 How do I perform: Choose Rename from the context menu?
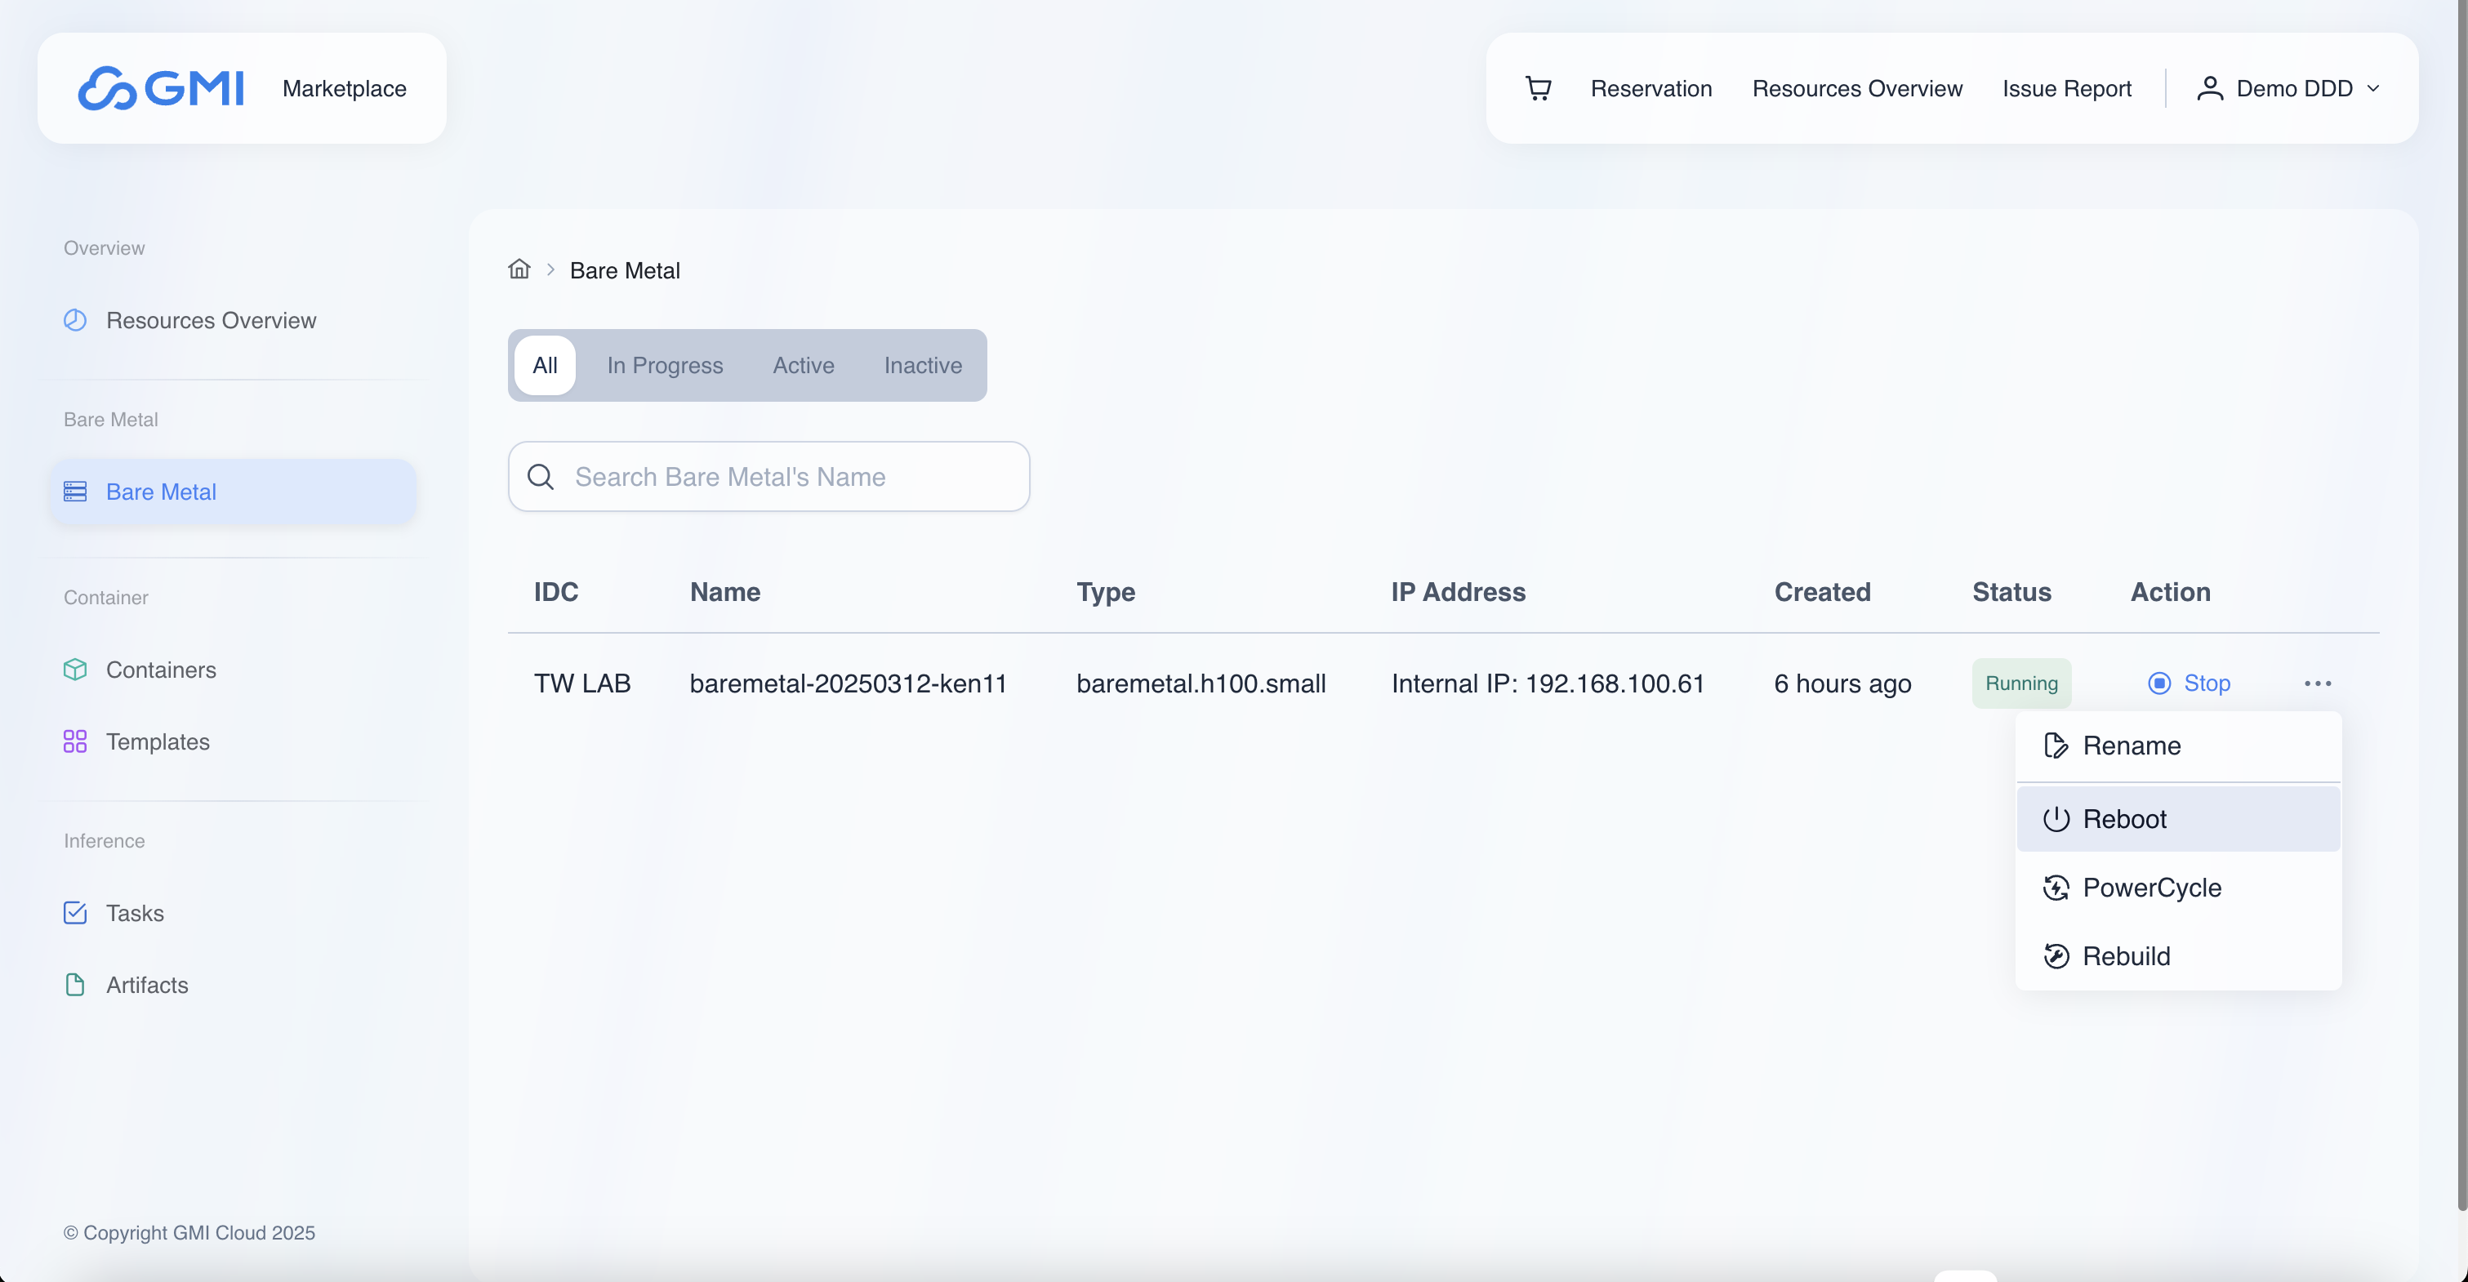2178,746
